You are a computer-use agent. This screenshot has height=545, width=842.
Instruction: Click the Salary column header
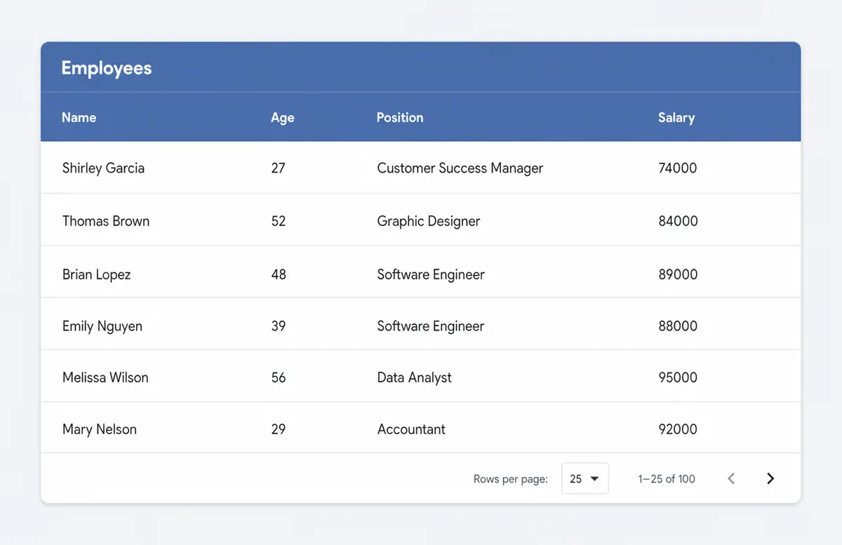click(x=676, y=117)
